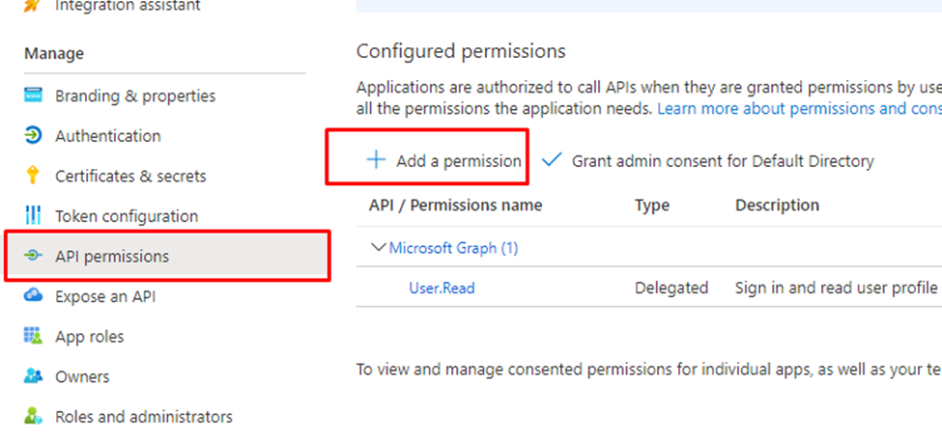Click the Roles and administrators icon

tap(34, 417)
